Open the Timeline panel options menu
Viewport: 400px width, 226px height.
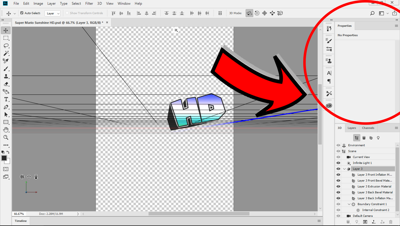(x=319, y=221)
